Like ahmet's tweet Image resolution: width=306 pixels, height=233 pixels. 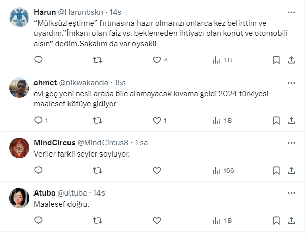157,120
